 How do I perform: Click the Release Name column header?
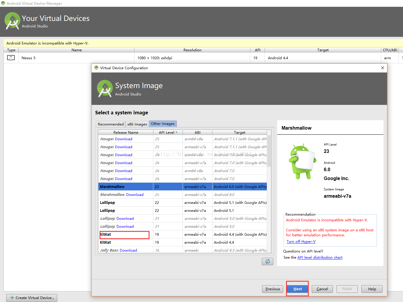click(x=126, y=132)
